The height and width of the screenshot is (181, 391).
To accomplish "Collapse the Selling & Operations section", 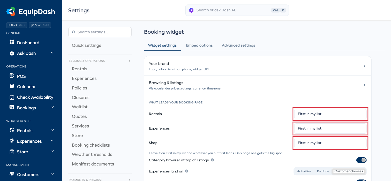I will [129, 61].
